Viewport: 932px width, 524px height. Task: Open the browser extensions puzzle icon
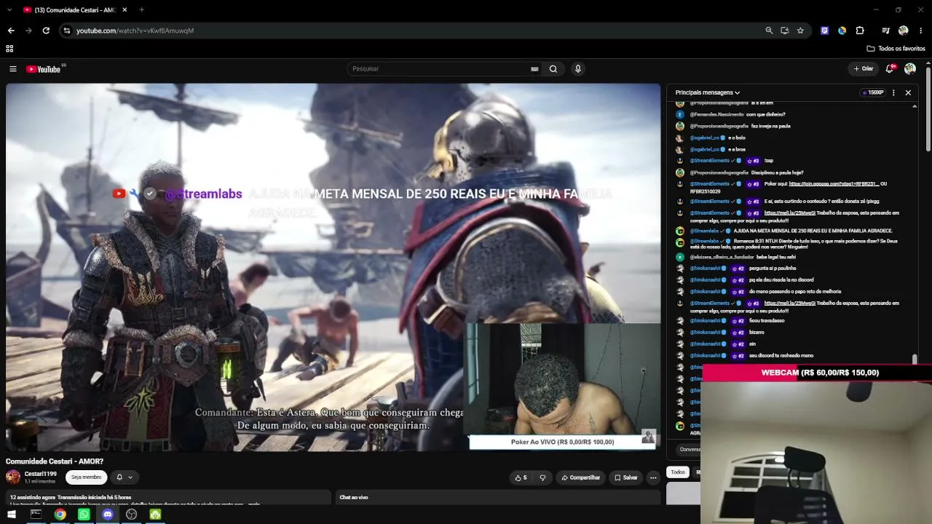[860, 31]
